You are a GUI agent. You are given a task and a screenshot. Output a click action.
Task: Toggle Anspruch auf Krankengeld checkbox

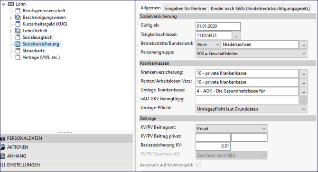198,164
